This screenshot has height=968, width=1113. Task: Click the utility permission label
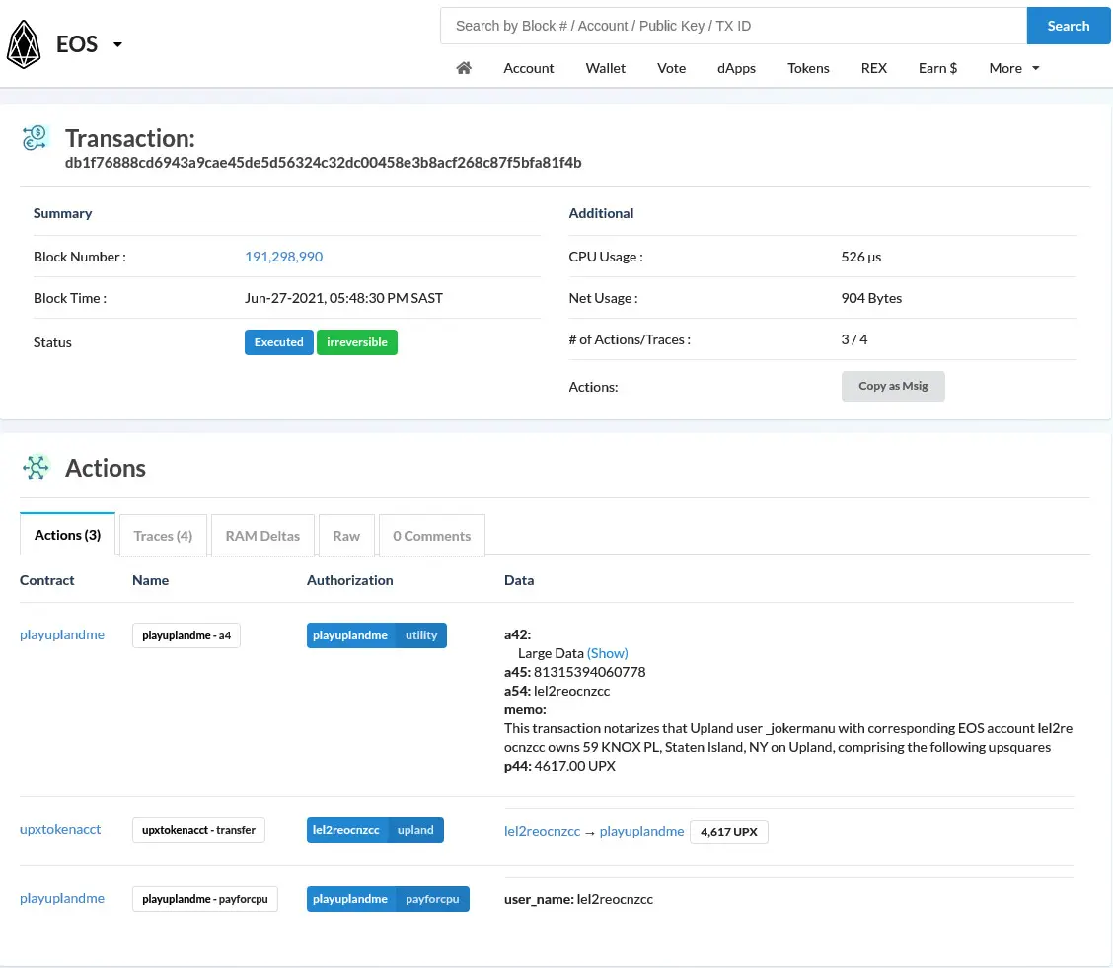(x=421, y=635)
